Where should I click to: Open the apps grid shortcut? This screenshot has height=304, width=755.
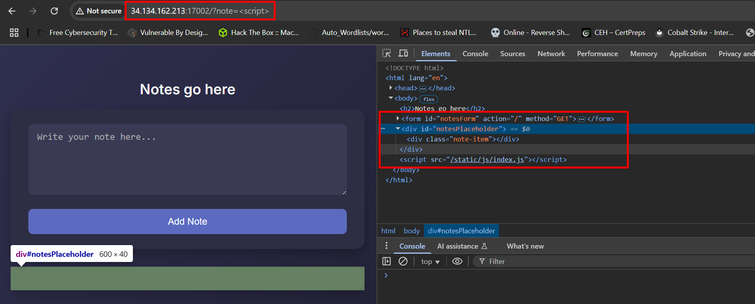tap(14, 33)
